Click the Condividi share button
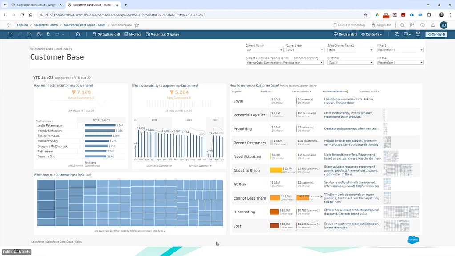The height and width of the screenshot is (256, 455). pos(436,34)
